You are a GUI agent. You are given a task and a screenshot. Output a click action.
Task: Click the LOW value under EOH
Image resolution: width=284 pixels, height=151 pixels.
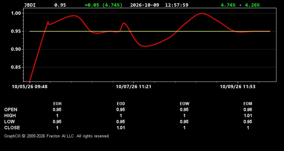click(x=57, y=122)
